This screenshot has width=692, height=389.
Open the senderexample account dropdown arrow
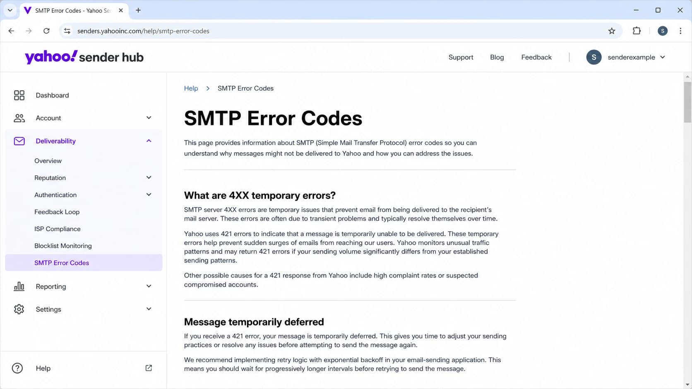click(x=663, y=57)
